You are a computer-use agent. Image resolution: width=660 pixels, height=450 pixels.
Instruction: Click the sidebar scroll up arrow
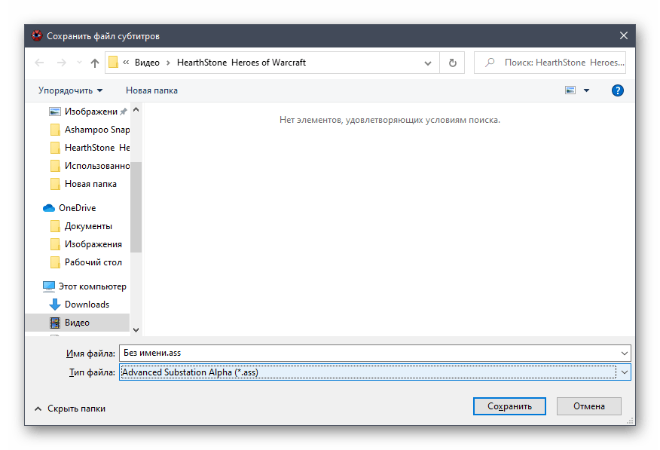(136, 110)
